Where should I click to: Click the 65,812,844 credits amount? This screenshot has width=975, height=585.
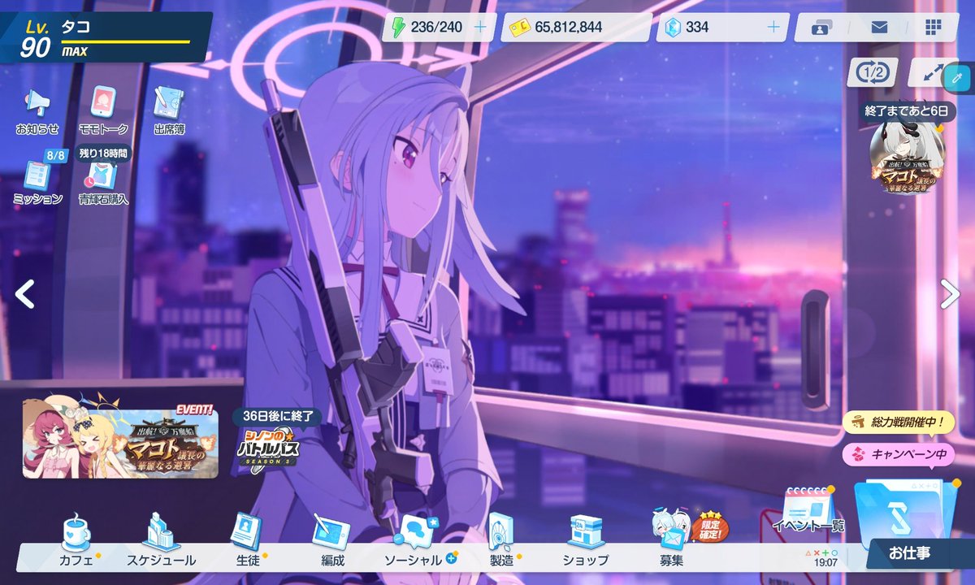tap(568, 27)
